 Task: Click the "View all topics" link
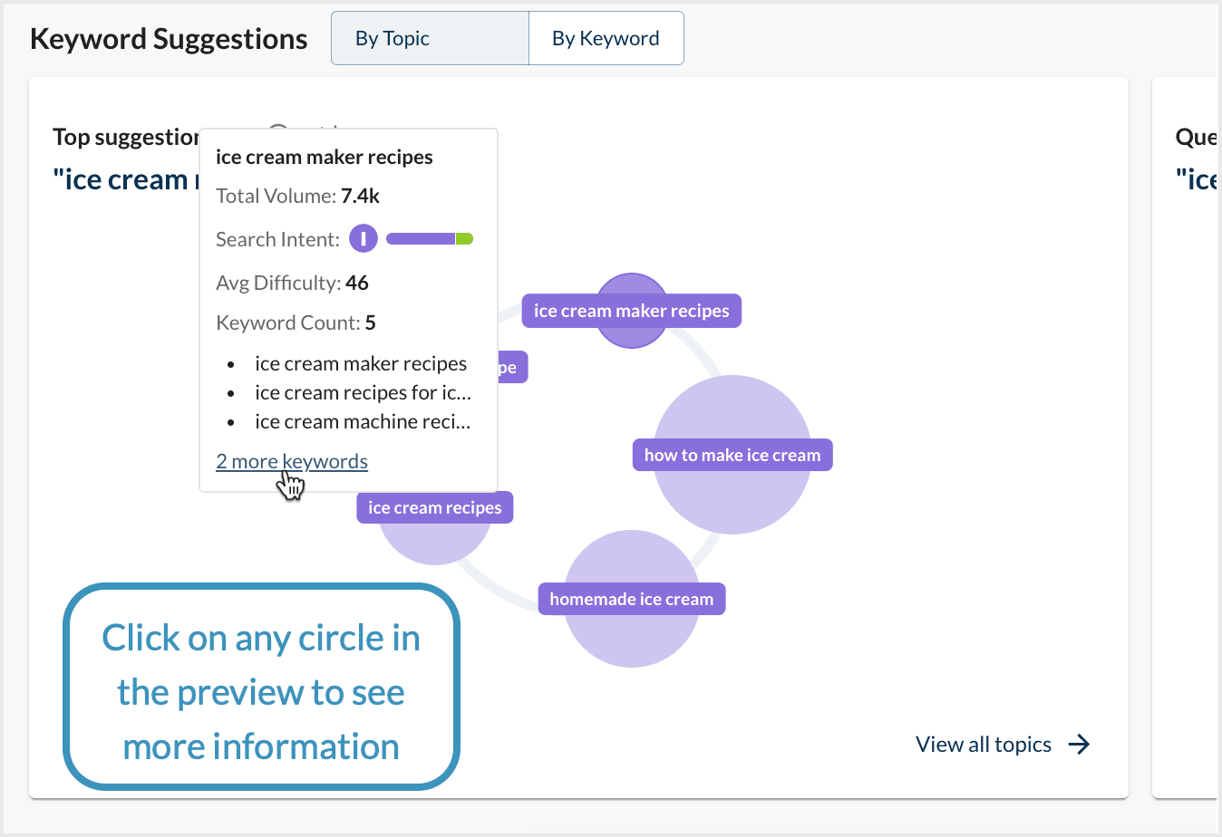point(983,744)
